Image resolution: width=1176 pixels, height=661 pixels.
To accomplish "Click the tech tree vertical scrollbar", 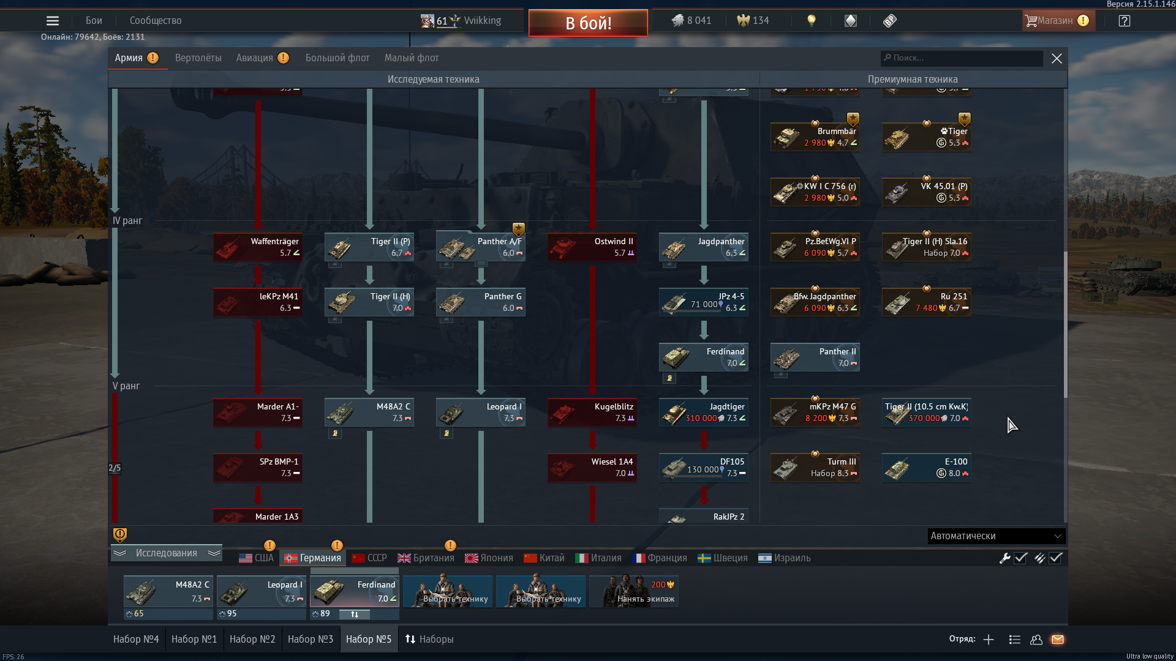I will click(x=1065, y=324).
